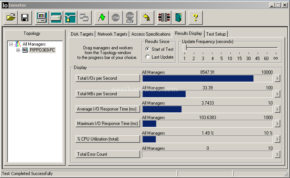Click the All Managers tree icon

point(18,44)
